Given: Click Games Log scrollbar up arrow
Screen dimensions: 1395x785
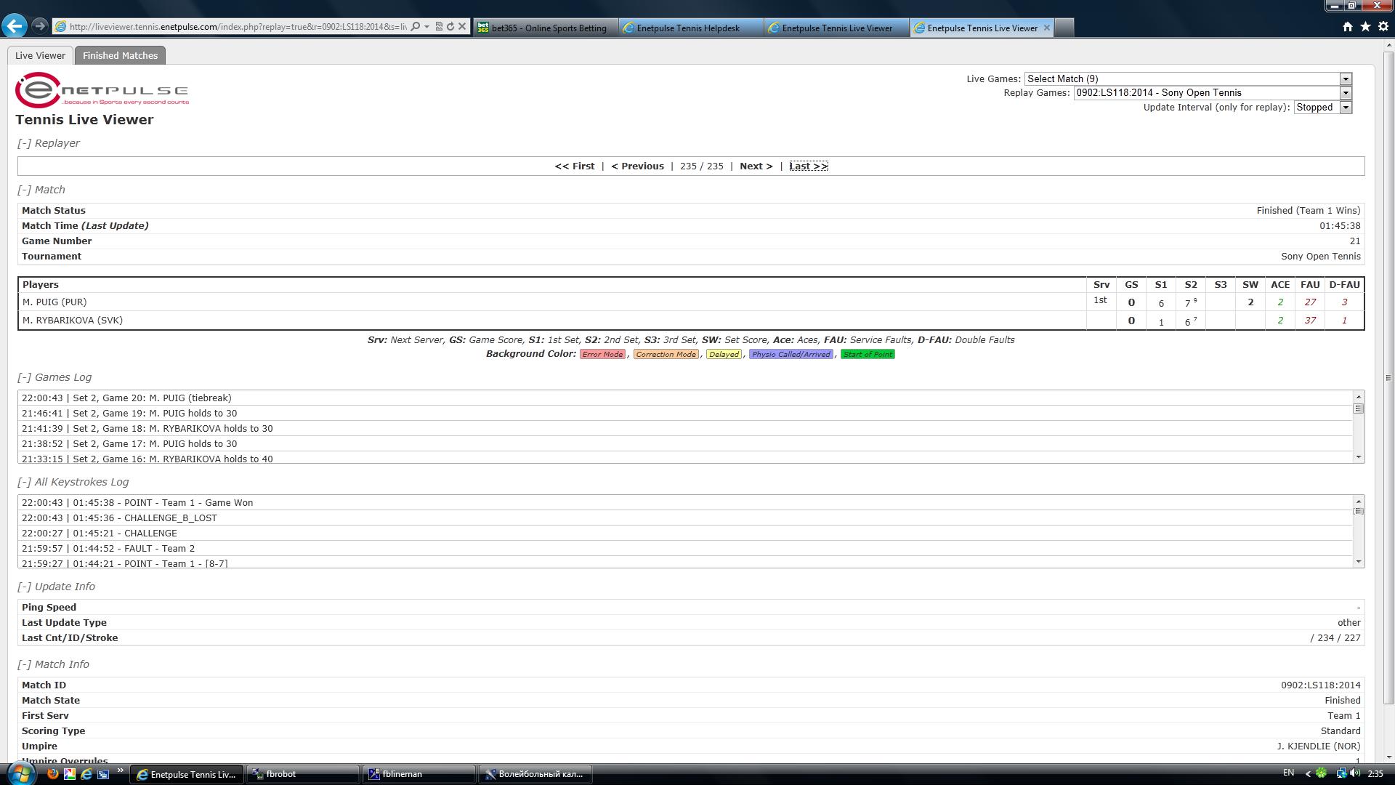Looking at the screenshot, I should click(x=1358, y=397).
